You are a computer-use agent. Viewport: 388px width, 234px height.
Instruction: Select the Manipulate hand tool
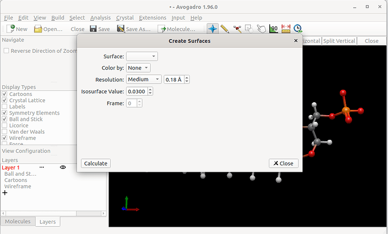[261, 29]
